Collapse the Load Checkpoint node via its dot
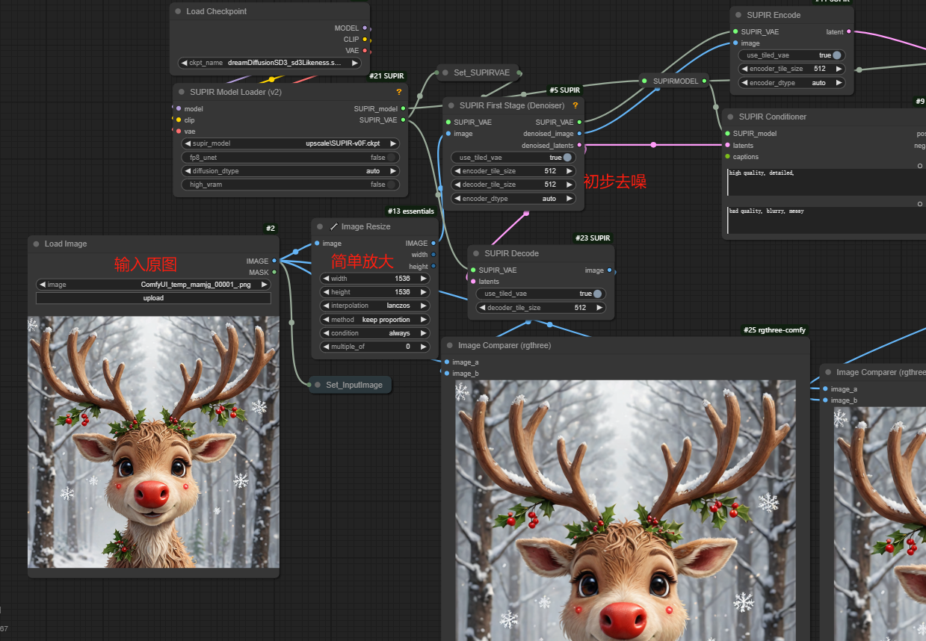The width and height of the screenshot is (926, 641). coord(178,12)
